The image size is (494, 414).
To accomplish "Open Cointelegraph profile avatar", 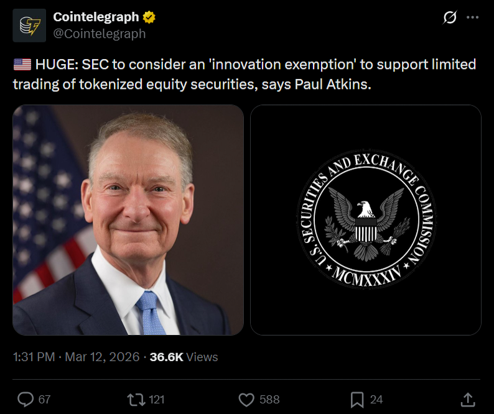I will pyautogui.click(x=29, y=25).
